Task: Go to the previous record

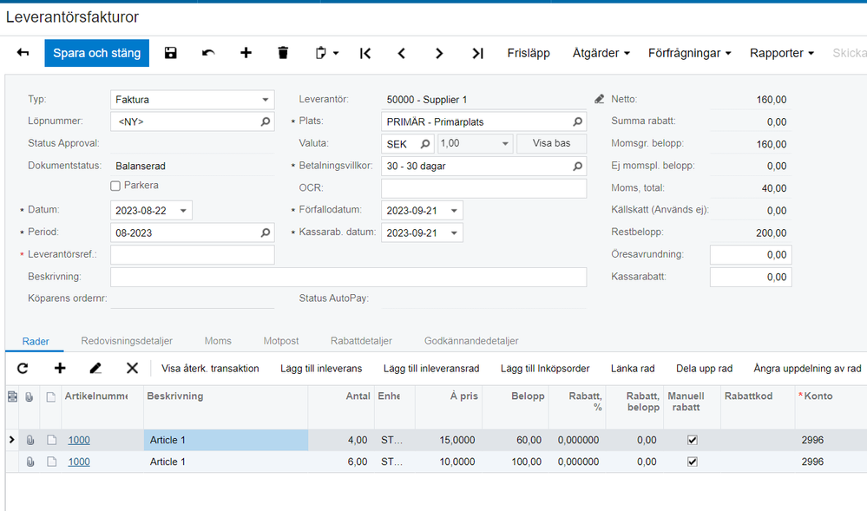Action: tap(402, 53)
